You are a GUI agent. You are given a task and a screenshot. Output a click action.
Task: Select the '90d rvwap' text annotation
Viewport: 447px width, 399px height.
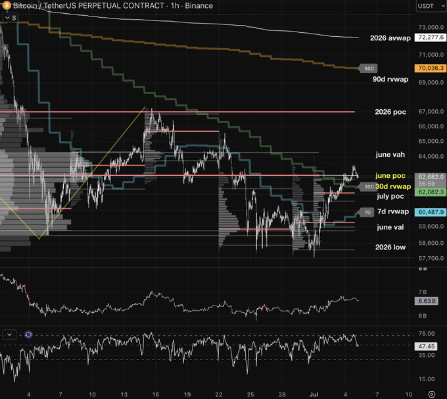pyautogui.click(x=390, y=79)
